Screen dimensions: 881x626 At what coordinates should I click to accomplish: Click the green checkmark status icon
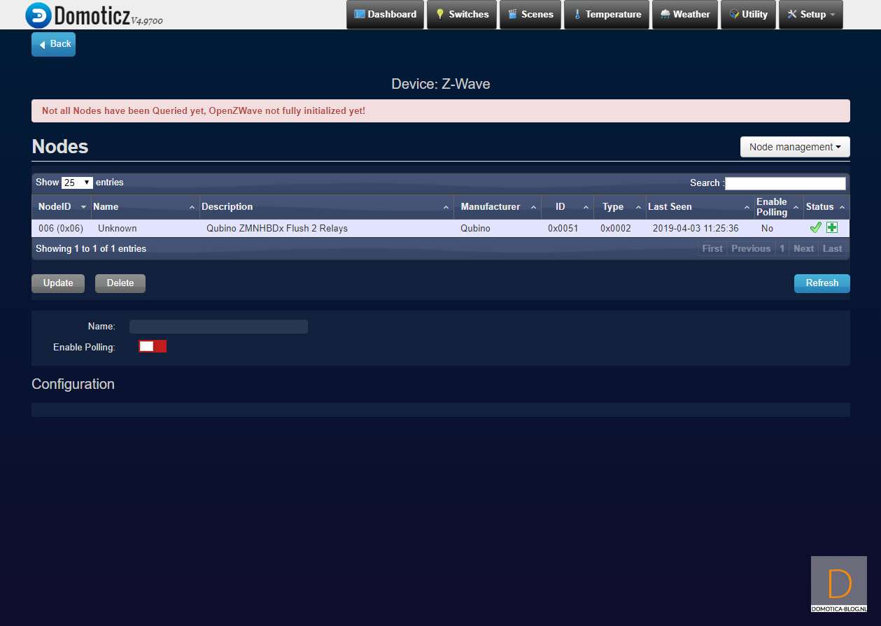coord(815,228)
